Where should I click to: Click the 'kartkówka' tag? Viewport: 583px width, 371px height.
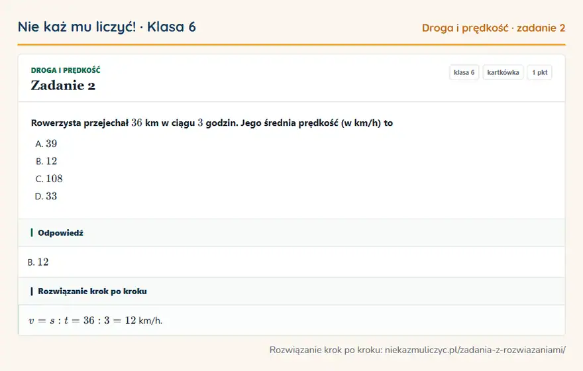[503, 72]
